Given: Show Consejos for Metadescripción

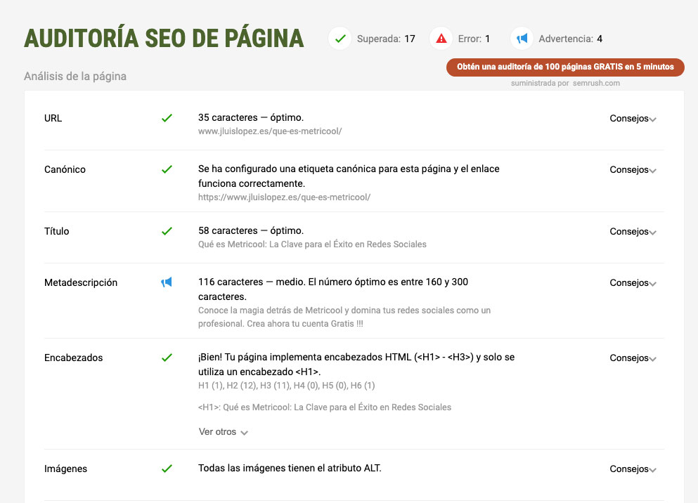Looking at the screenshot, I should 633,283.
